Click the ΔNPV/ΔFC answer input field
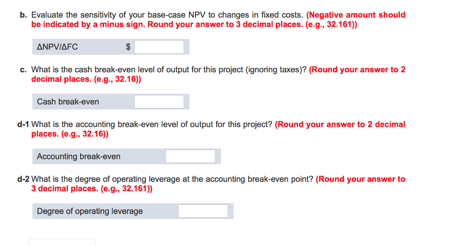Screen dimensions: 474x246 click(x=159, y=47)
